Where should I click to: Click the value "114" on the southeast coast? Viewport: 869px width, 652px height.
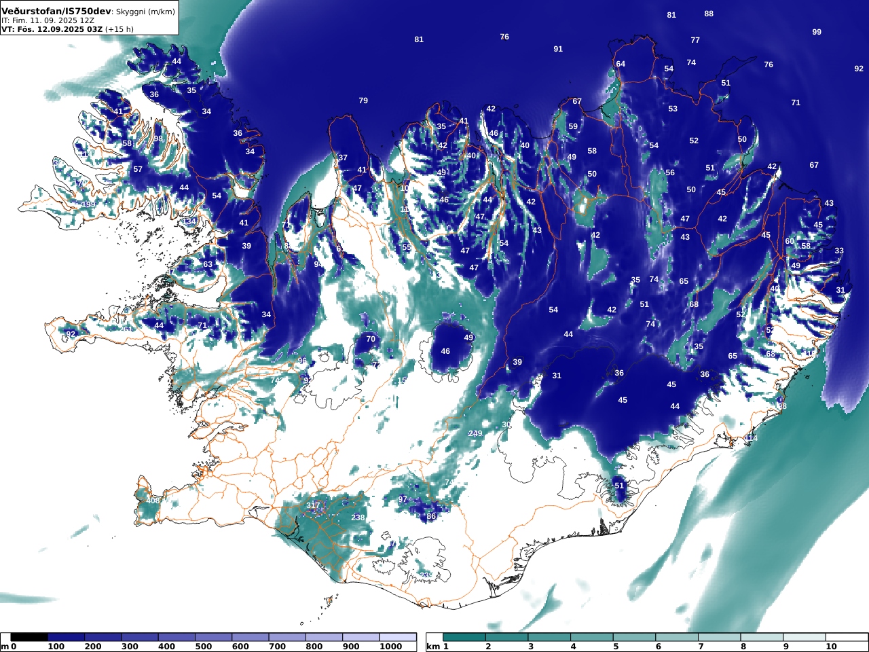(751, 438)
